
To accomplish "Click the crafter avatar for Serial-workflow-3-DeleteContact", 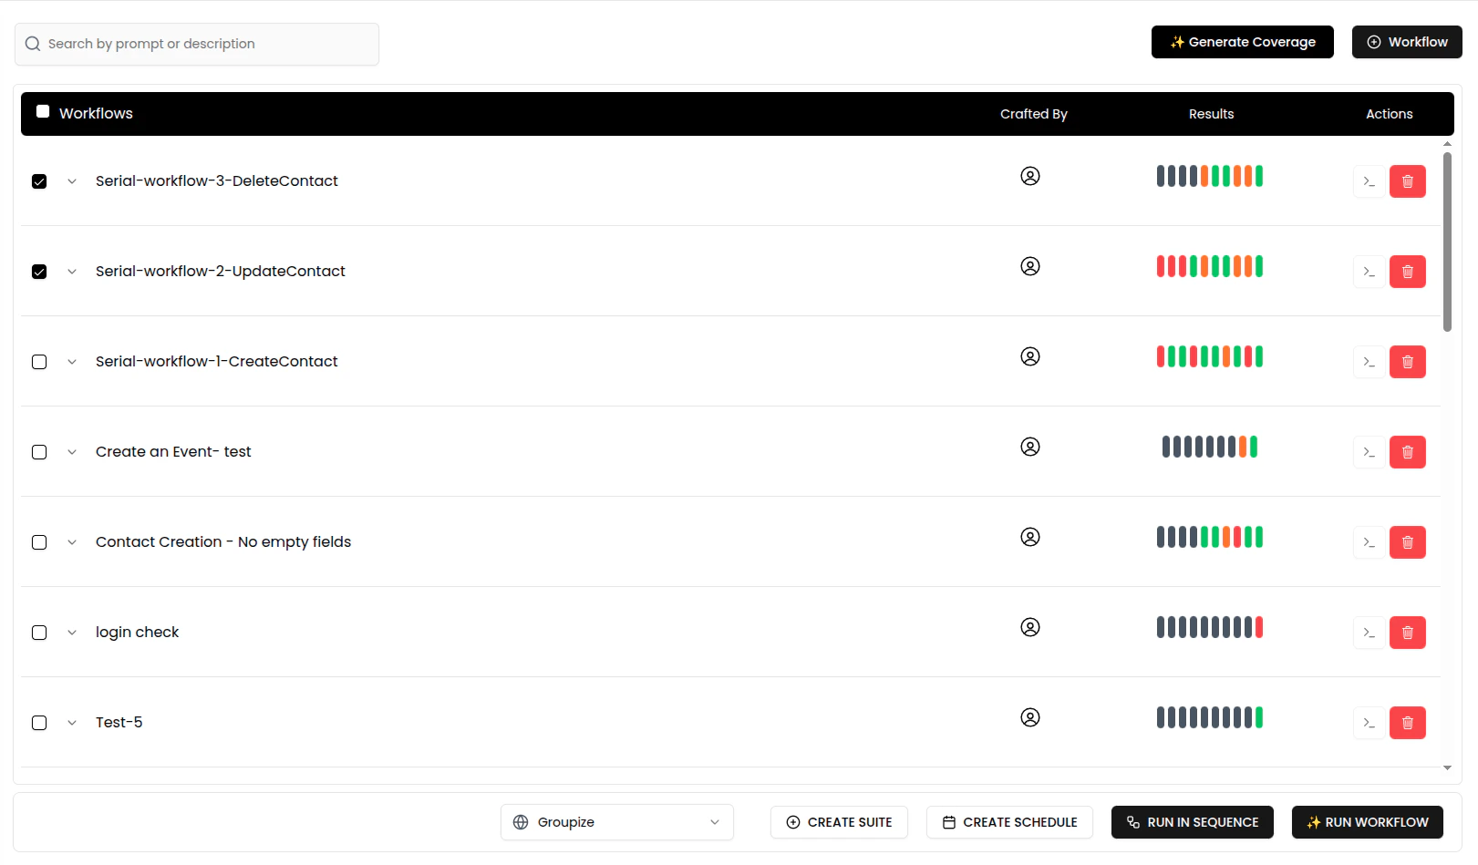I will pos(1030,175).
